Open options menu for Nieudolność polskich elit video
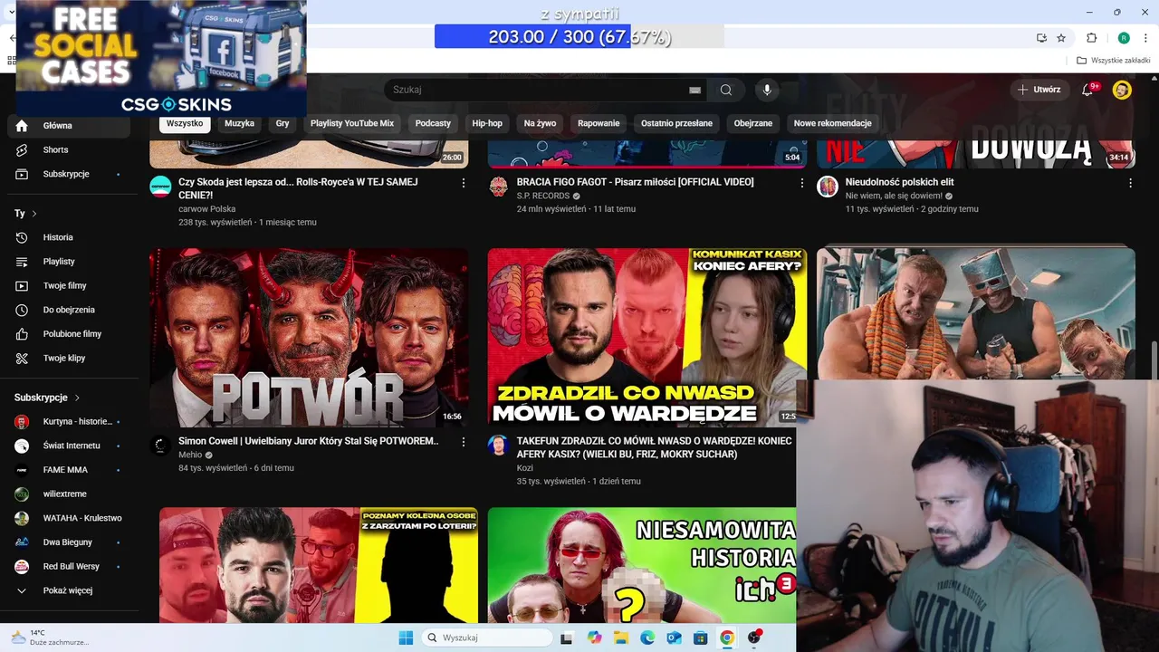The image size is (1159, 652). (x=1130, y=183)
